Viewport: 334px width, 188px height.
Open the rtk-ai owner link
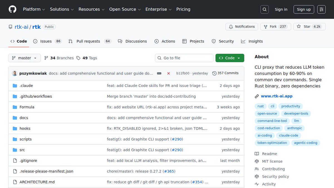(x=21, y=27)
